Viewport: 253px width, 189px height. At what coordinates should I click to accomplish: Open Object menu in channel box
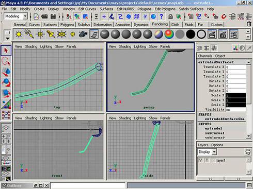220,56
